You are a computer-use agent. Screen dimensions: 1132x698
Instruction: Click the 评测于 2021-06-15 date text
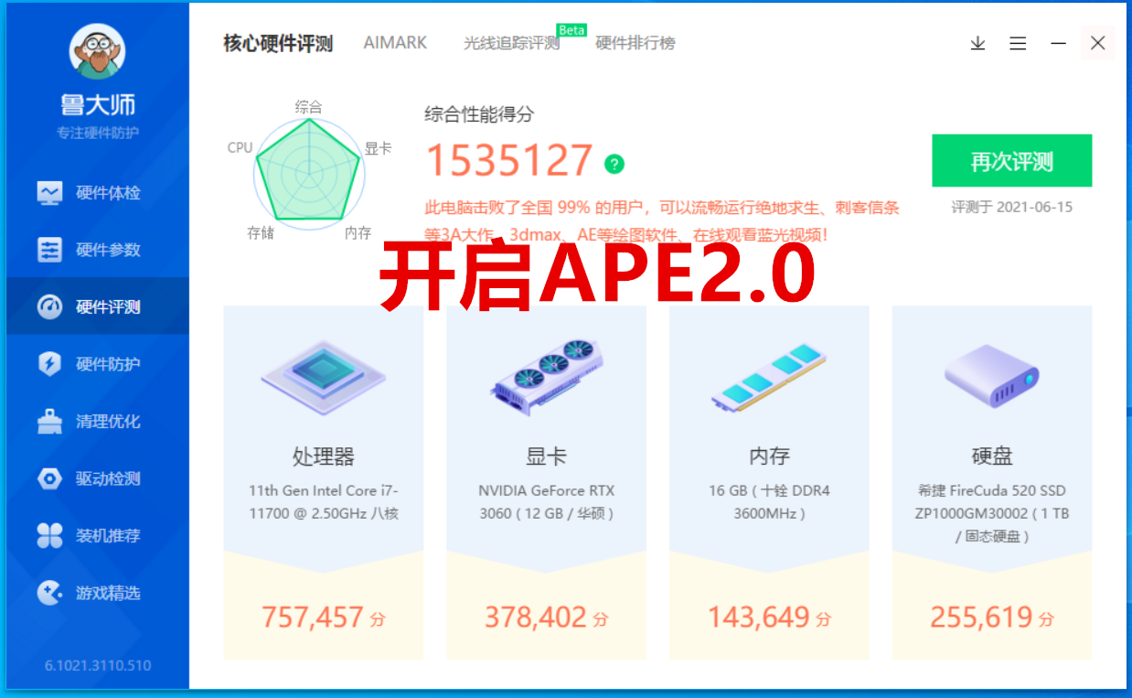pyautogui.click(x=1012, y=207)
